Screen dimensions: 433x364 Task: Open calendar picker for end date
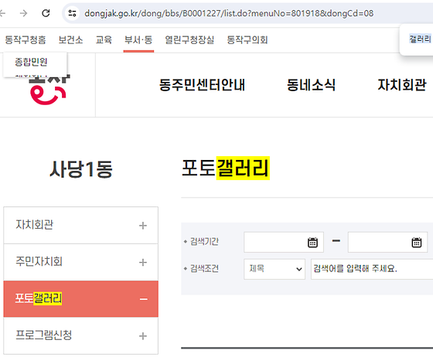click(x=417, y=243)
